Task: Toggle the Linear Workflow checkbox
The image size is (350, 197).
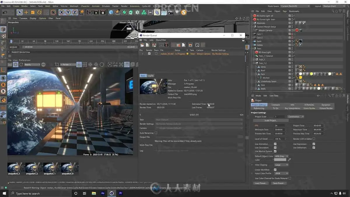Action: 275,170
